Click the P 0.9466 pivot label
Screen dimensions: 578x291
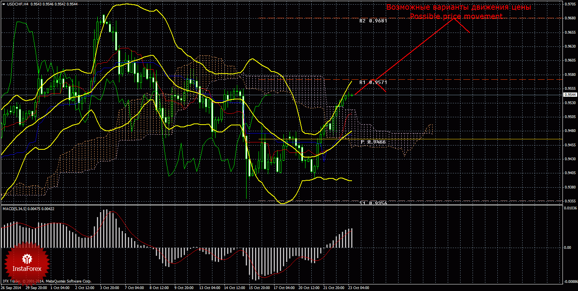tap(373, 142)
